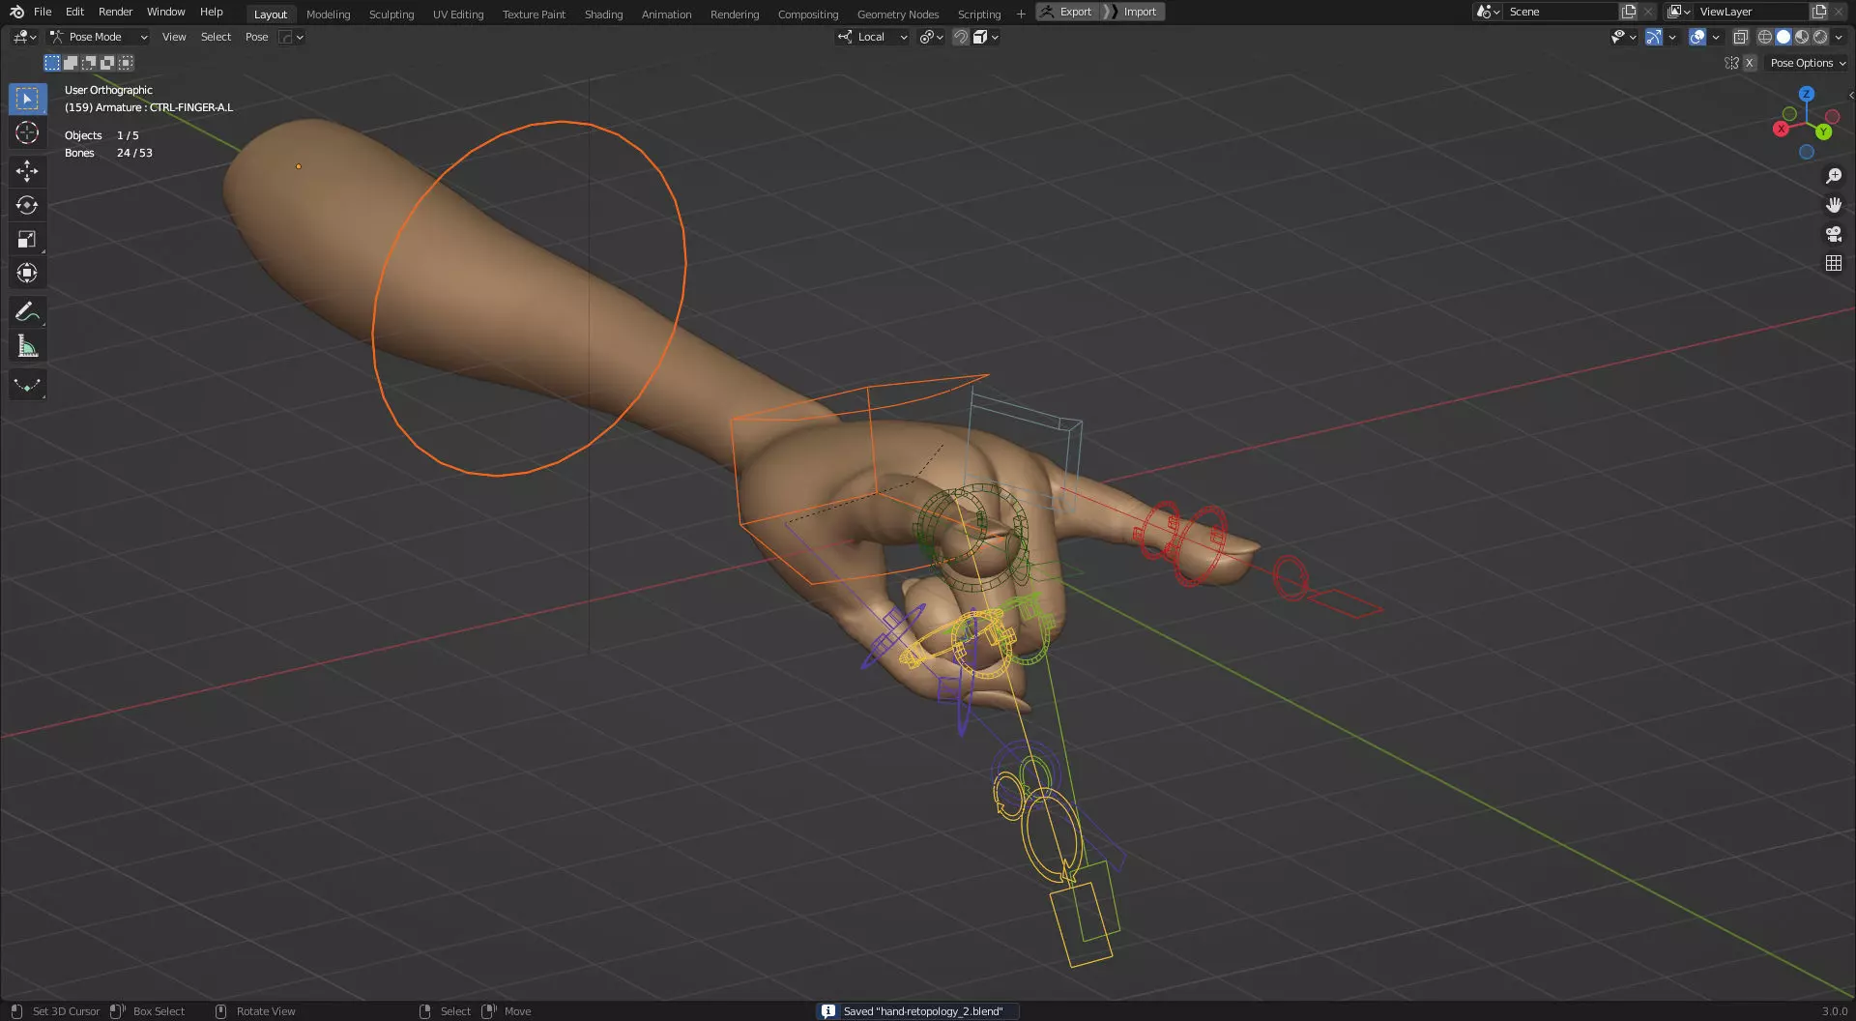Select the Select Box tool in toolbar
Image resolution: width=1856 pixels, height=1021 pixels.
27,99
